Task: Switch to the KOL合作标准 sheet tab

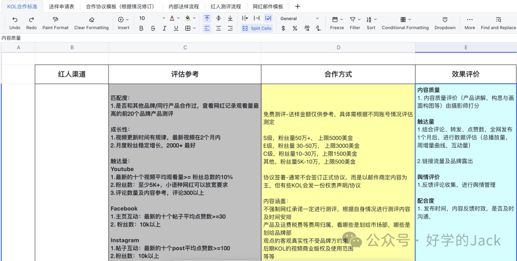Action: (x=22, y=6)
